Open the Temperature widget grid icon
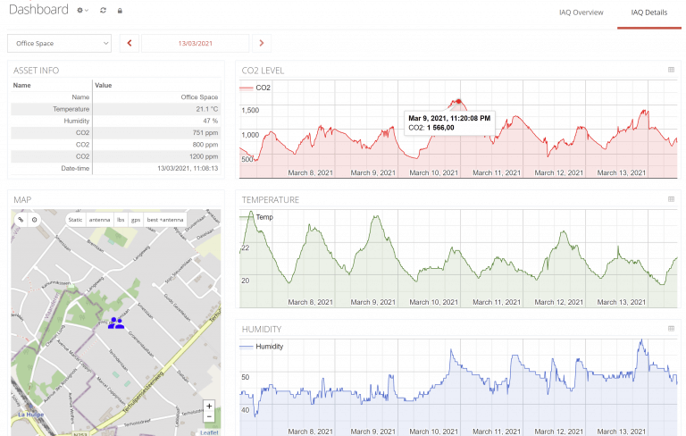686x436 pixels. pos(671,199)
